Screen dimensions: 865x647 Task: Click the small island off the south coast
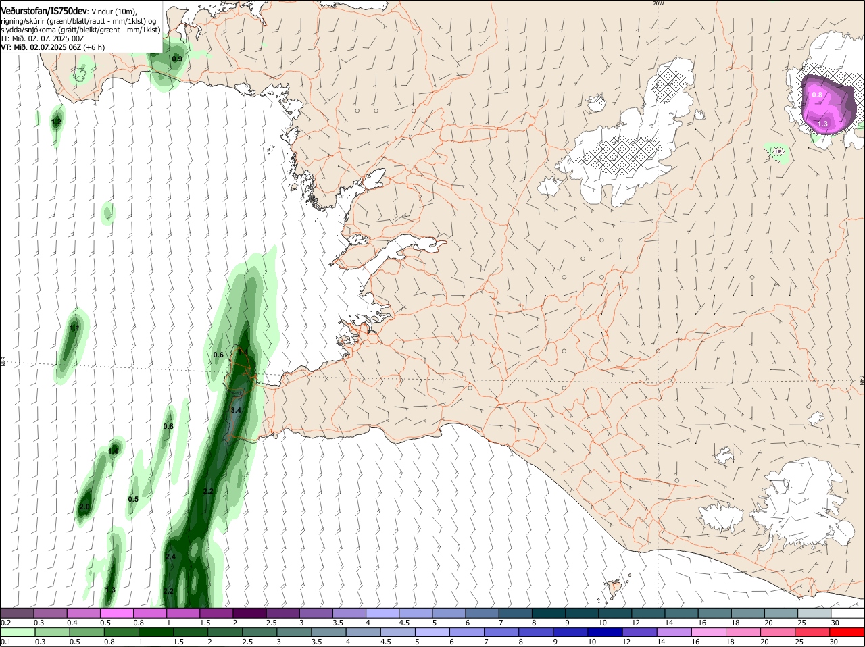[614, 588]
